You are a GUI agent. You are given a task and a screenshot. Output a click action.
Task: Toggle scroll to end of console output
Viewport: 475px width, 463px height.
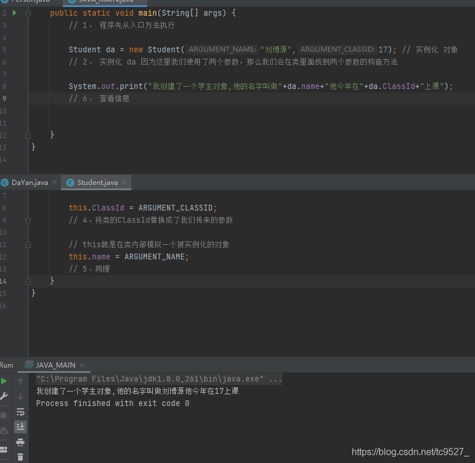coord(20,427)
